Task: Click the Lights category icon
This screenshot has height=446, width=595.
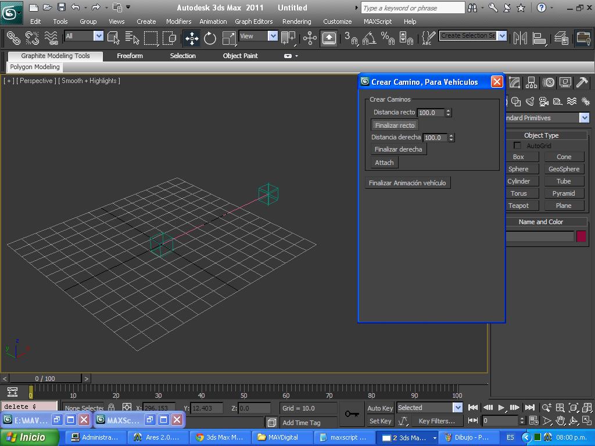Action: pyautogui.click(x=530, y=102)
